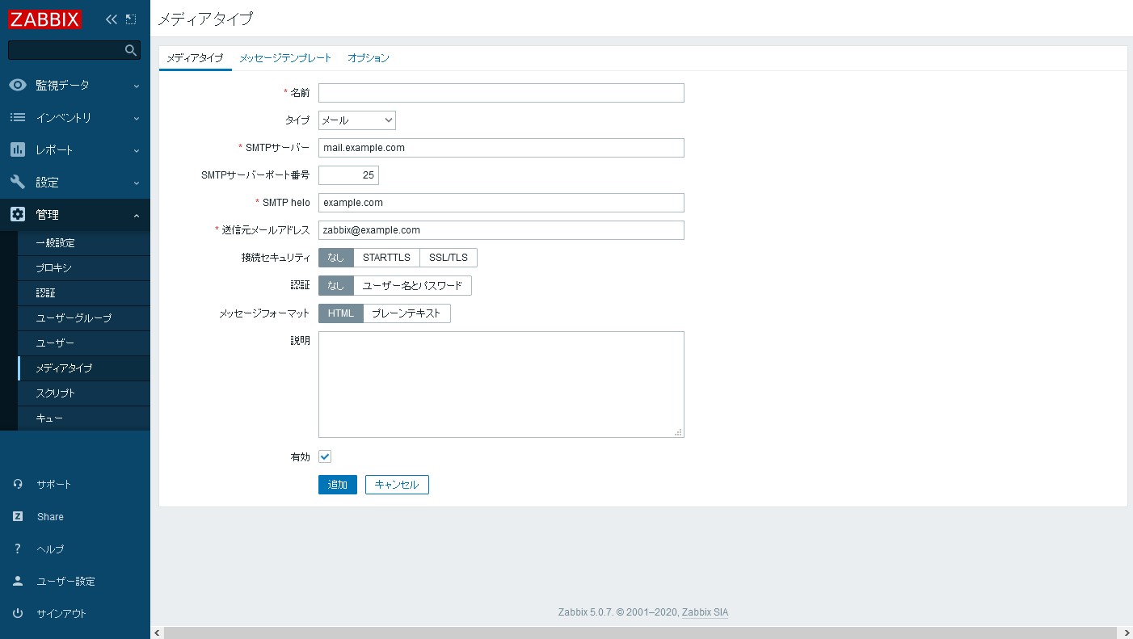
Task: Set 認証 to なし
Action: [x=336, y=285]
